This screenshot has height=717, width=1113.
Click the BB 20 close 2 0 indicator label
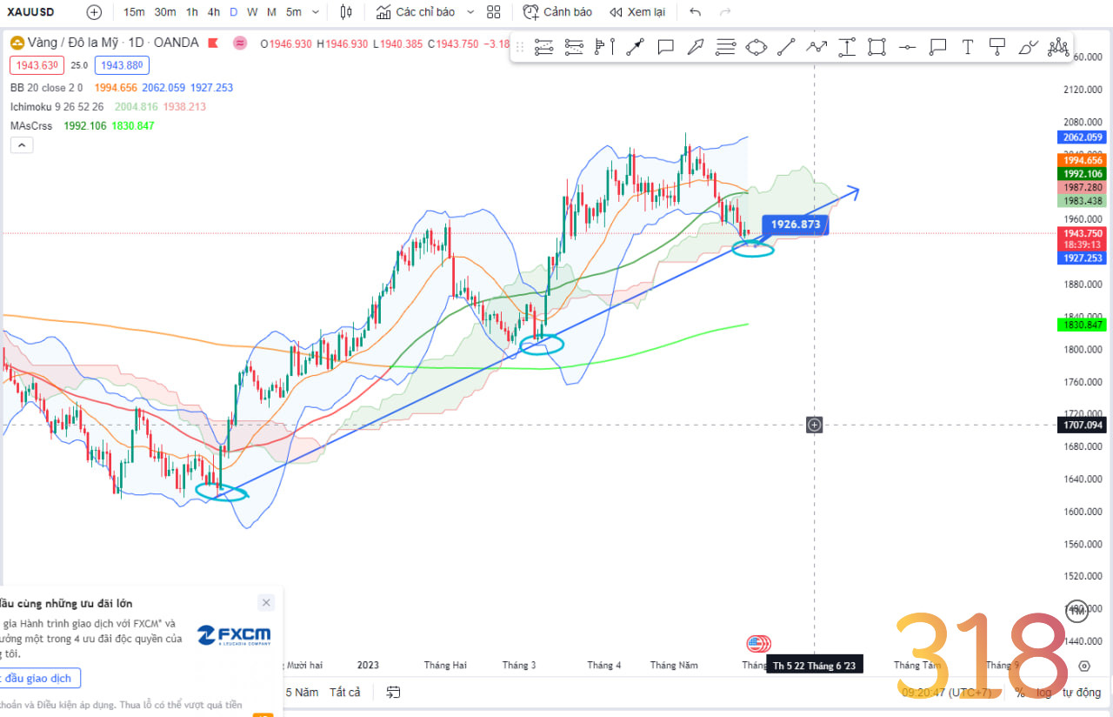[47, 88]
